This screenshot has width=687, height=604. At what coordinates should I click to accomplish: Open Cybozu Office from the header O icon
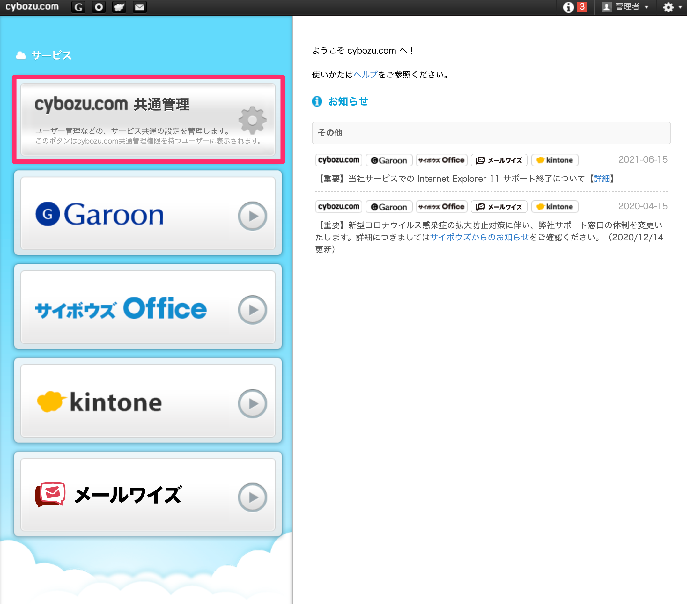pos(99,7)
